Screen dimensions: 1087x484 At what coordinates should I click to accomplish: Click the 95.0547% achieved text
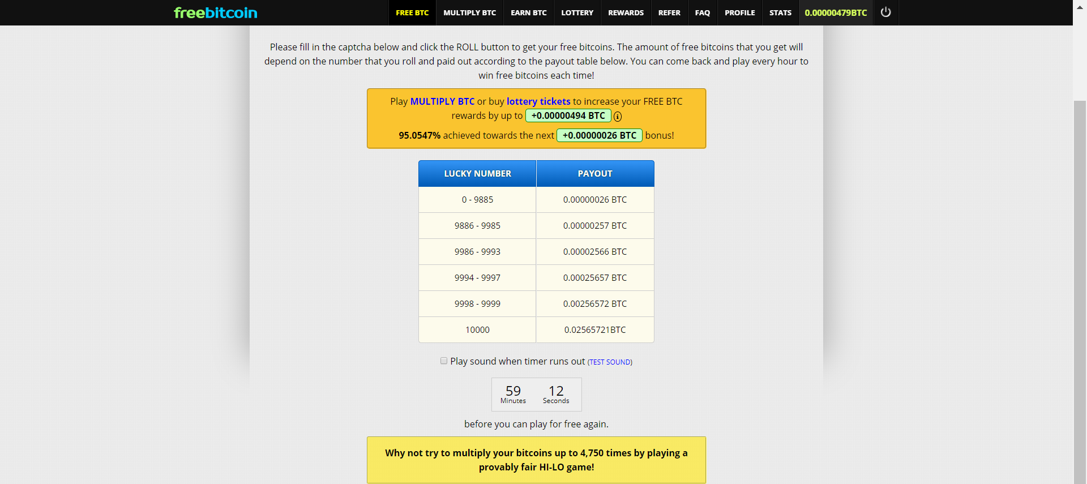tap(476, 136)
